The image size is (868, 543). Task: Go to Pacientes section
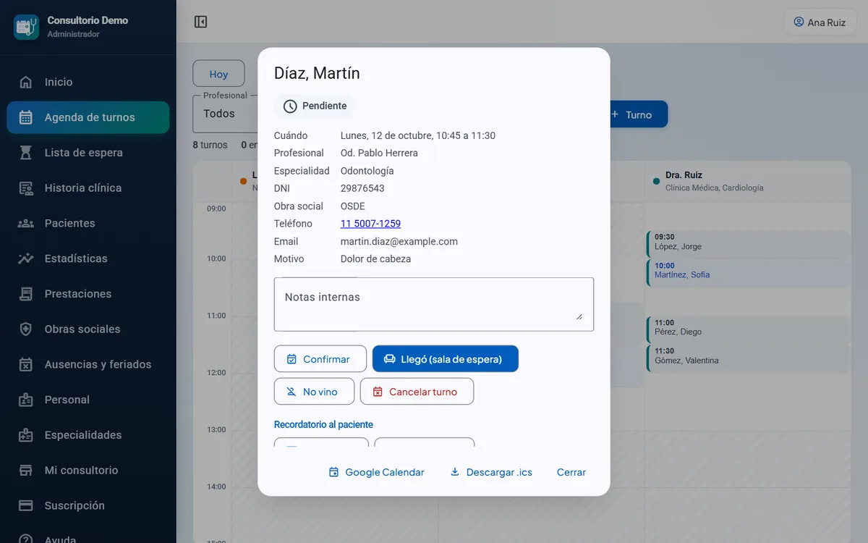(x=88, y=223)
